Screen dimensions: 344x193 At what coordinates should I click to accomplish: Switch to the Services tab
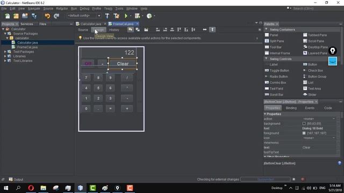pyautogui.click(x=27, y=24)
